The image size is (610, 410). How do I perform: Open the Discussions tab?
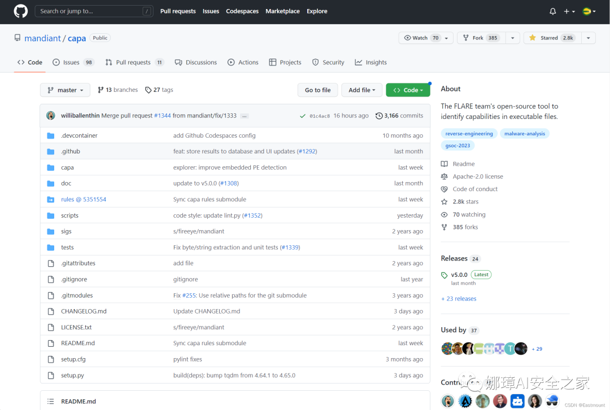pyautogui.click(x=195, y=62)
